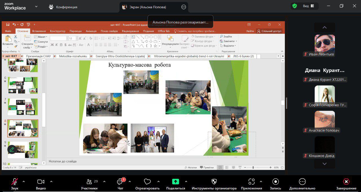Click the Завершение end meeting button
This screenshot has width=361, height=192.
tap(346, 182)
